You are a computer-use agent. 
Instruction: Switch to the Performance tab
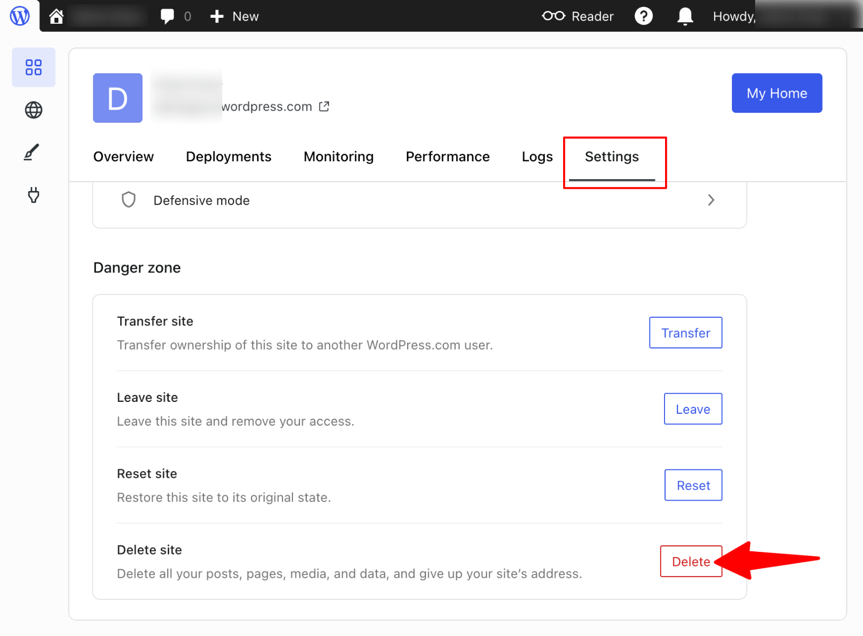447,156
